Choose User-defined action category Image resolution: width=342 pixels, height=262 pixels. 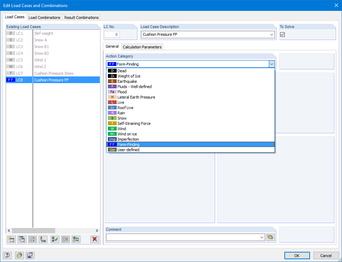[191, 150]
